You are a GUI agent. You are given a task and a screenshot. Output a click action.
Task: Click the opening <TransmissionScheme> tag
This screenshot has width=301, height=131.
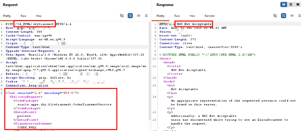click(33, 123)
